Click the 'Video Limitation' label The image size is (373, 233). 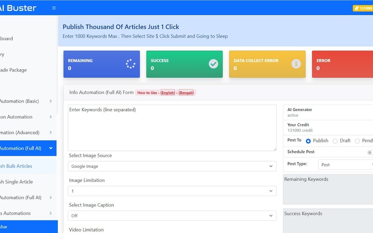click(86, 230)
